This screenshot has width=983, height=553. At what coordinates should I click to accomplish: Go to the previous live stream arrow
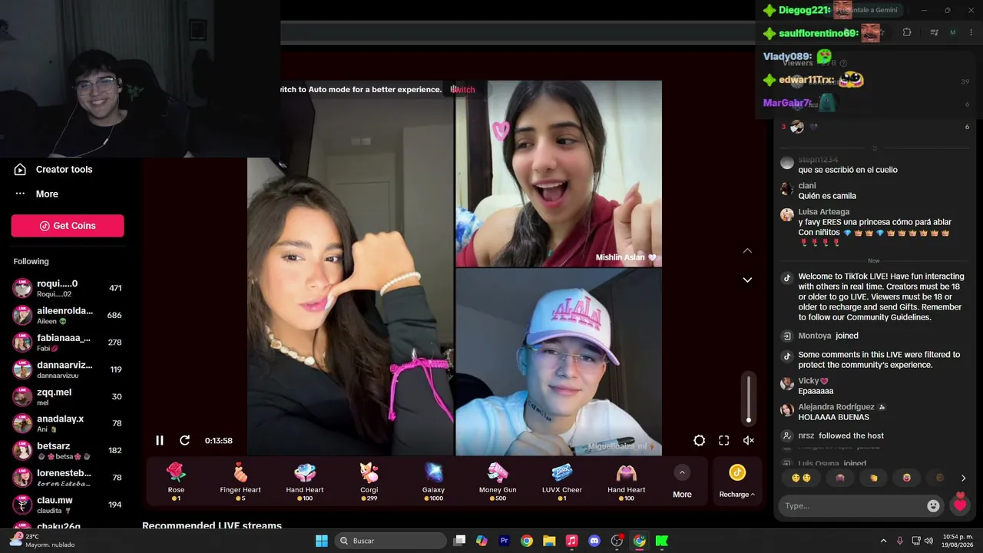click(x=747, y=251)
